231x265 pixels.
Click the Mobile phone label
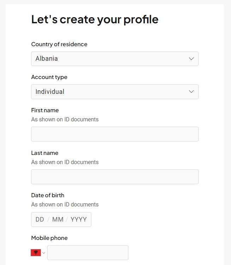click(x=49, y=238)
